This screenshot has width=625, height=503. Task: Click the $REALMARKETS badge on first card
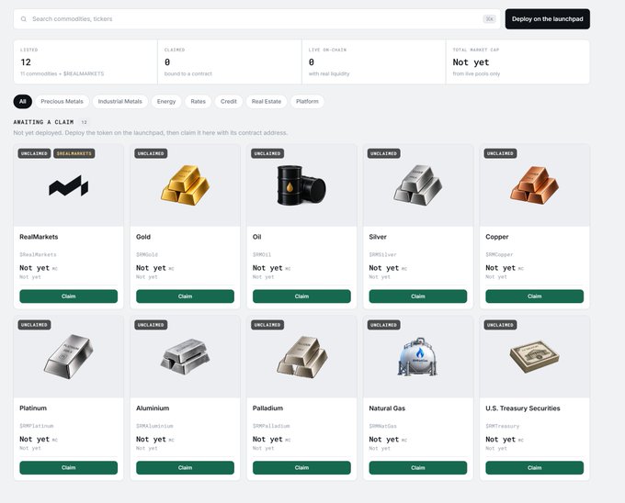coord(74,153)
